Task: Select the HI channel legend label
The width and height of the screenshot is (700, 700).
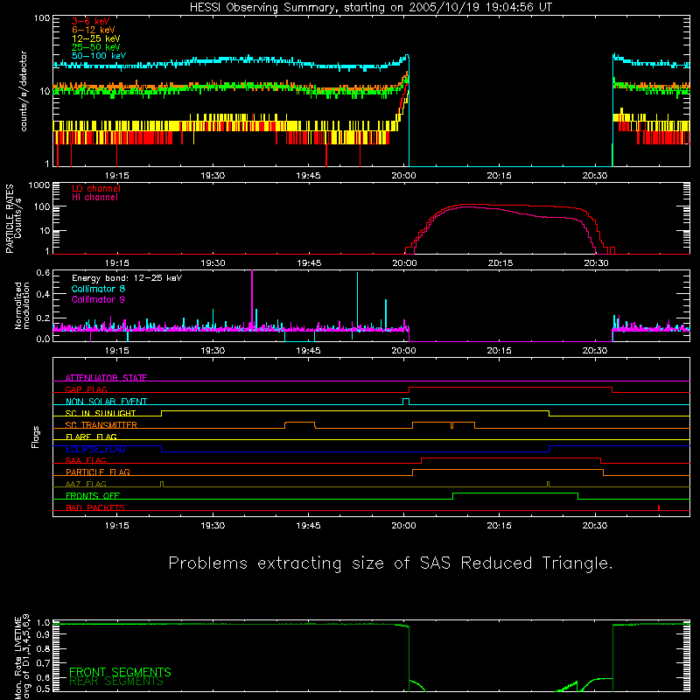Action: (94, 198)
